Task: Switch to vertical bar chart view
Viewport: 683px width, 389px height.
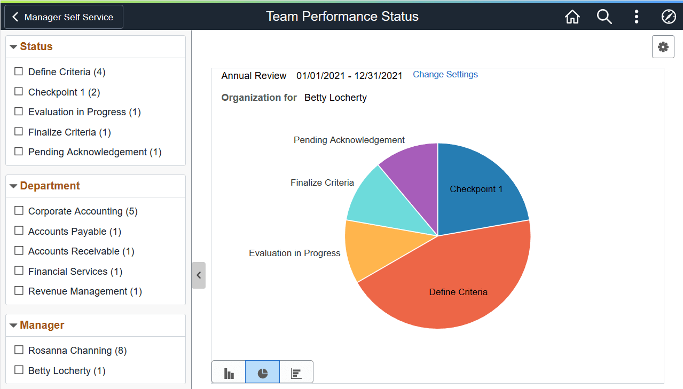Action: click(228, 372)
